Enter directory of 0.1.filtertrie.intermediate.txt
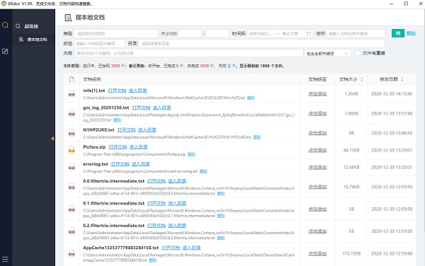This screenshot has height=266, width=425. click(x=177, y=203)
